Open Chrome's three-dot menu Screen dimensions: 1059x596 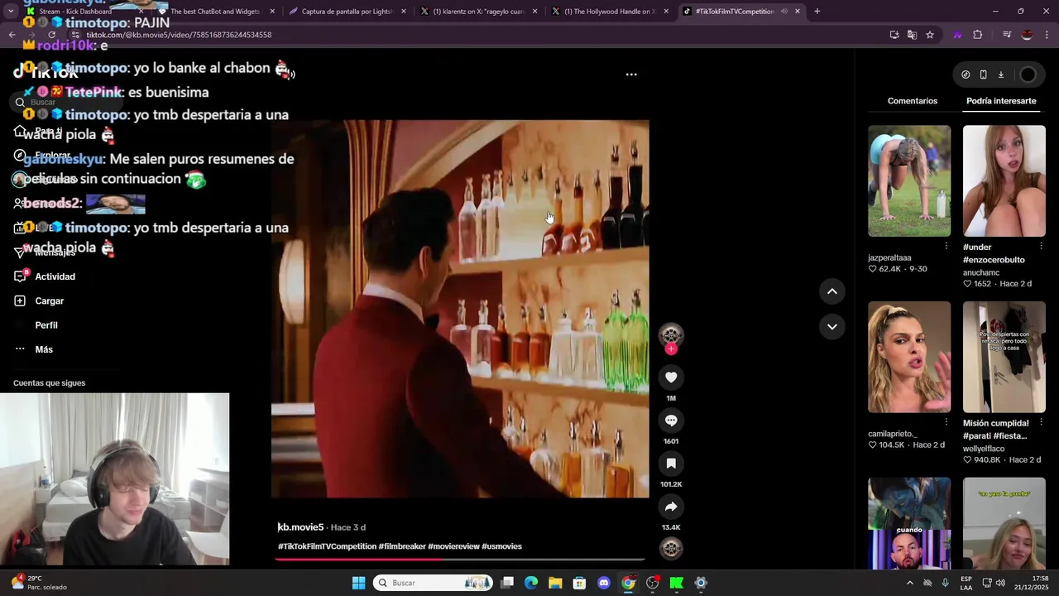[1047, 35]
